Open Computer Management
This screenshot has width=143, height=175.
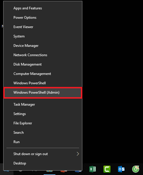click(43, 74)
